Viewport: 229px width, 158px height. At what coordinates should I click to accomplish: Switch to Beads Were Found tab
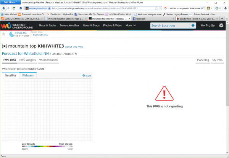[197, 19]
